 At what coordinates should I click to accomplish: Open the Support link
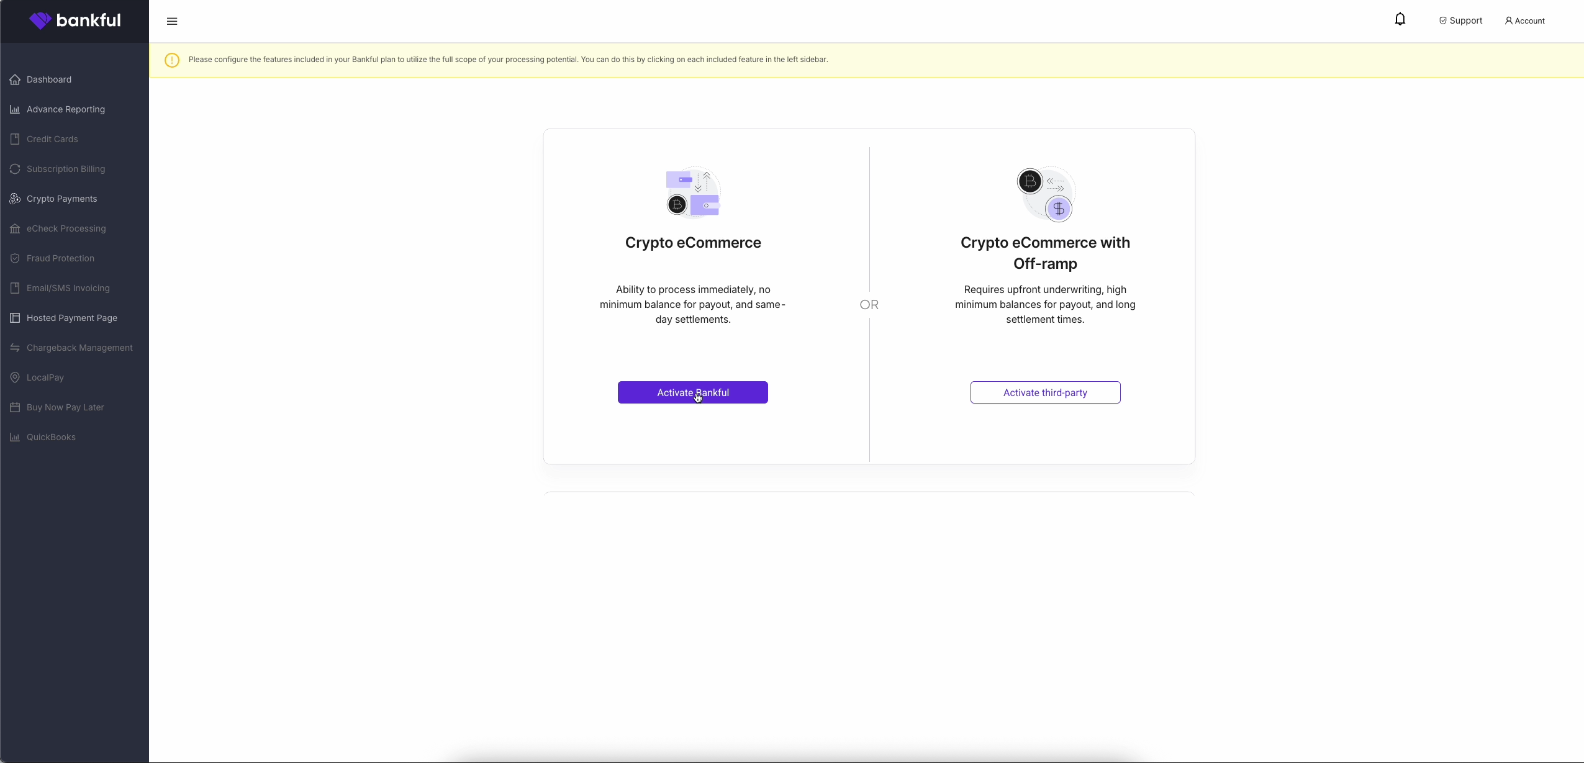pos(1460,20)
